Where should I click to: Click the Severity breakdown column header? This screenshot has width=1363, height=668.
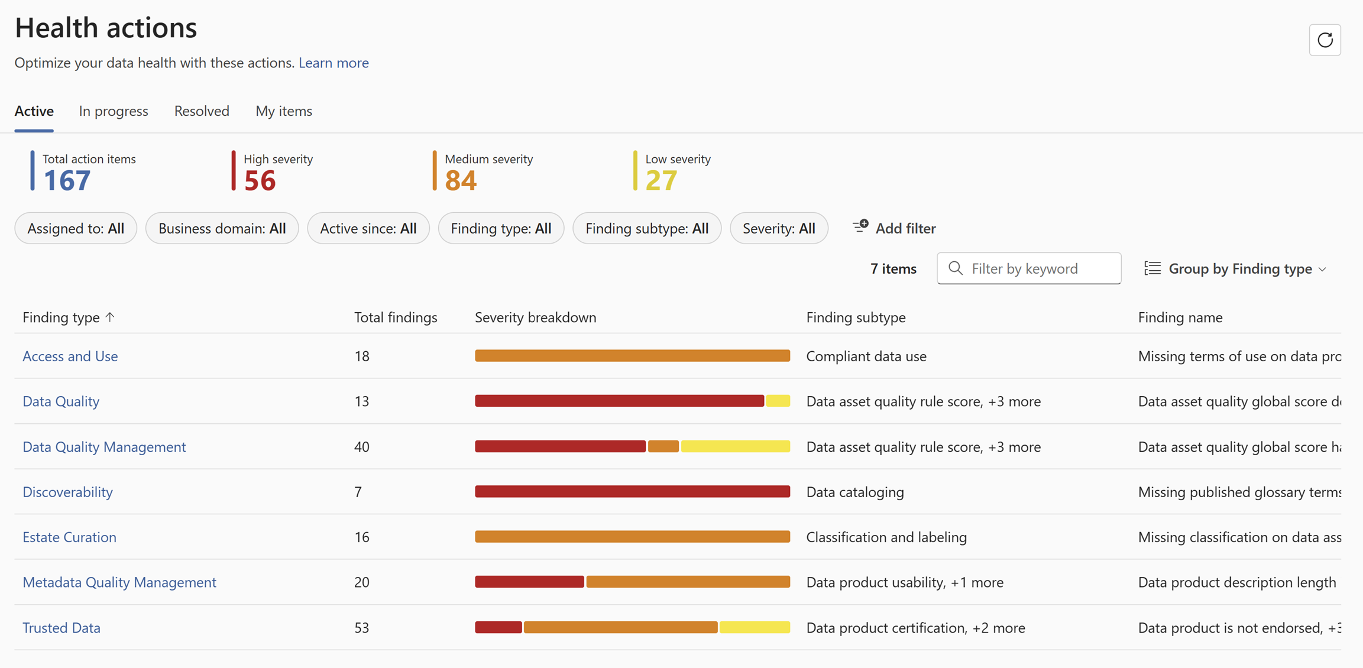point(535,317)
